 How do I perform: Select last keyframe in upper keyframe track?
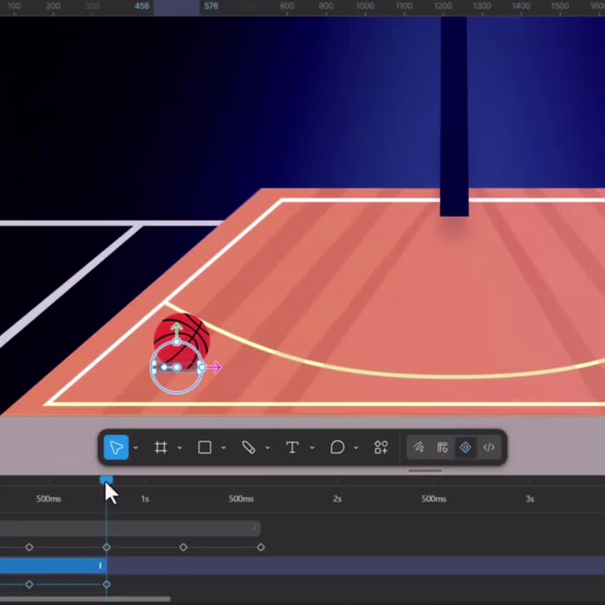pyautogui.click(x=261, y=547)
